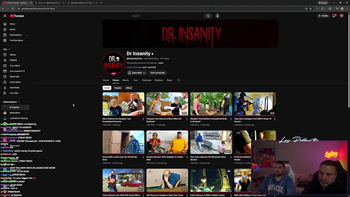Open the YouTube hamburger guide menu
This screenshot has width=350, height=197.
click(5, 16)
